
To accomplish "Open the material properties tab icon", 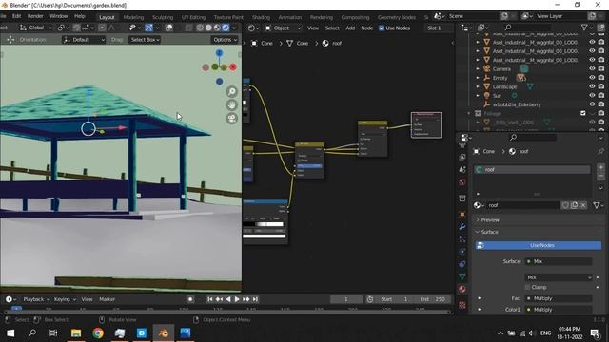I will (x=462, y=289).
